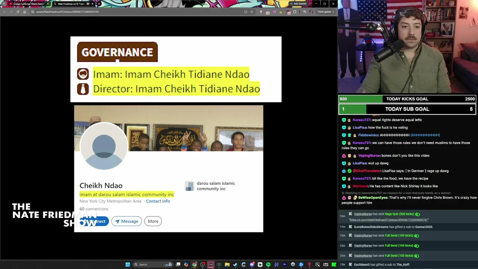
Task: Open Task View from the taskbar
Action: tap(178, 265)
